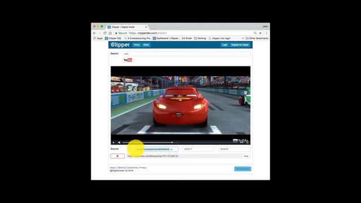The height and width of the screenshot is (203, 361).
Task: Click the Clipper logo
Action: coord(120,45)
